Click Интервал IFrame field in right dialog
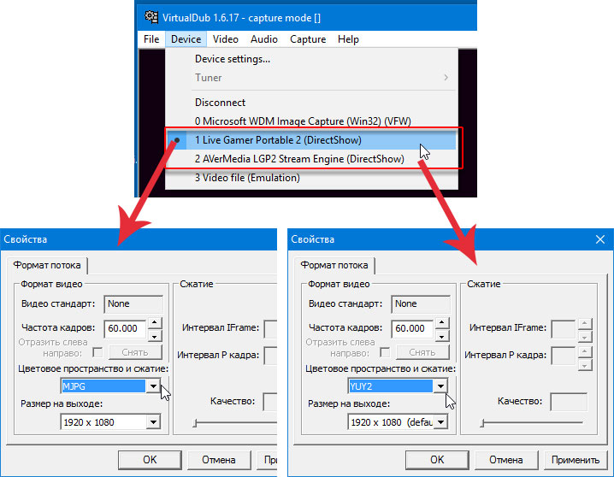 pos(563,329)
